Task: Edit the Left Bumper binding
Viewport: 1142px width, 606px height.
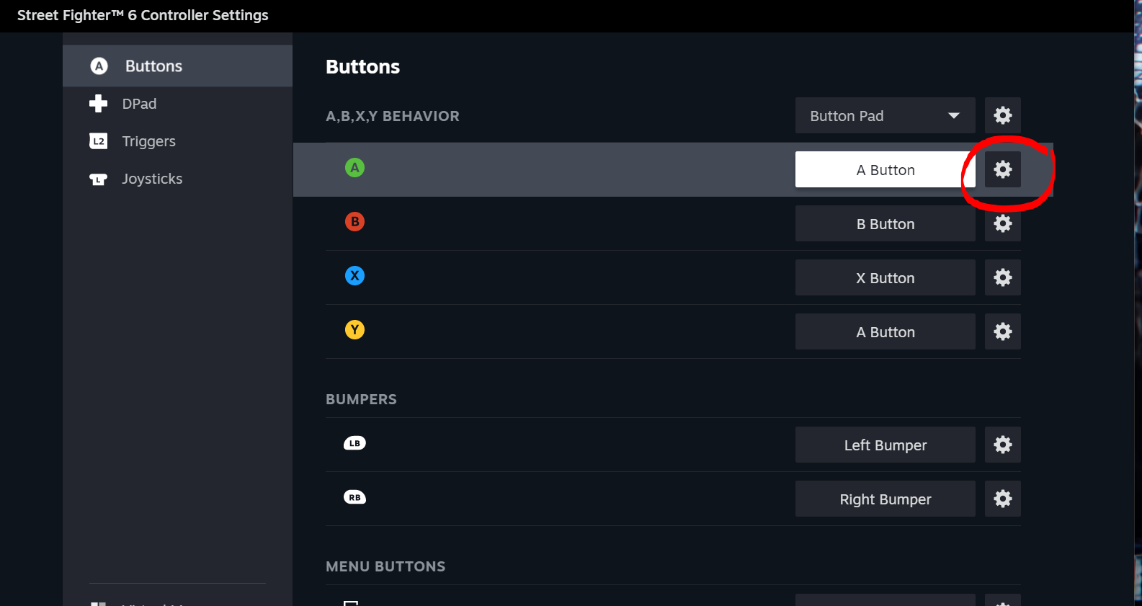Action: 885,445
